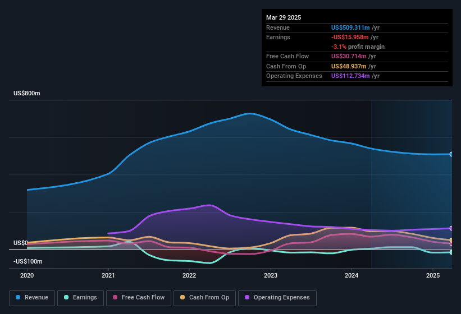Click the Free Cash Flow end marker
Viewport: 461px width, 314px height.
(451, 243)
